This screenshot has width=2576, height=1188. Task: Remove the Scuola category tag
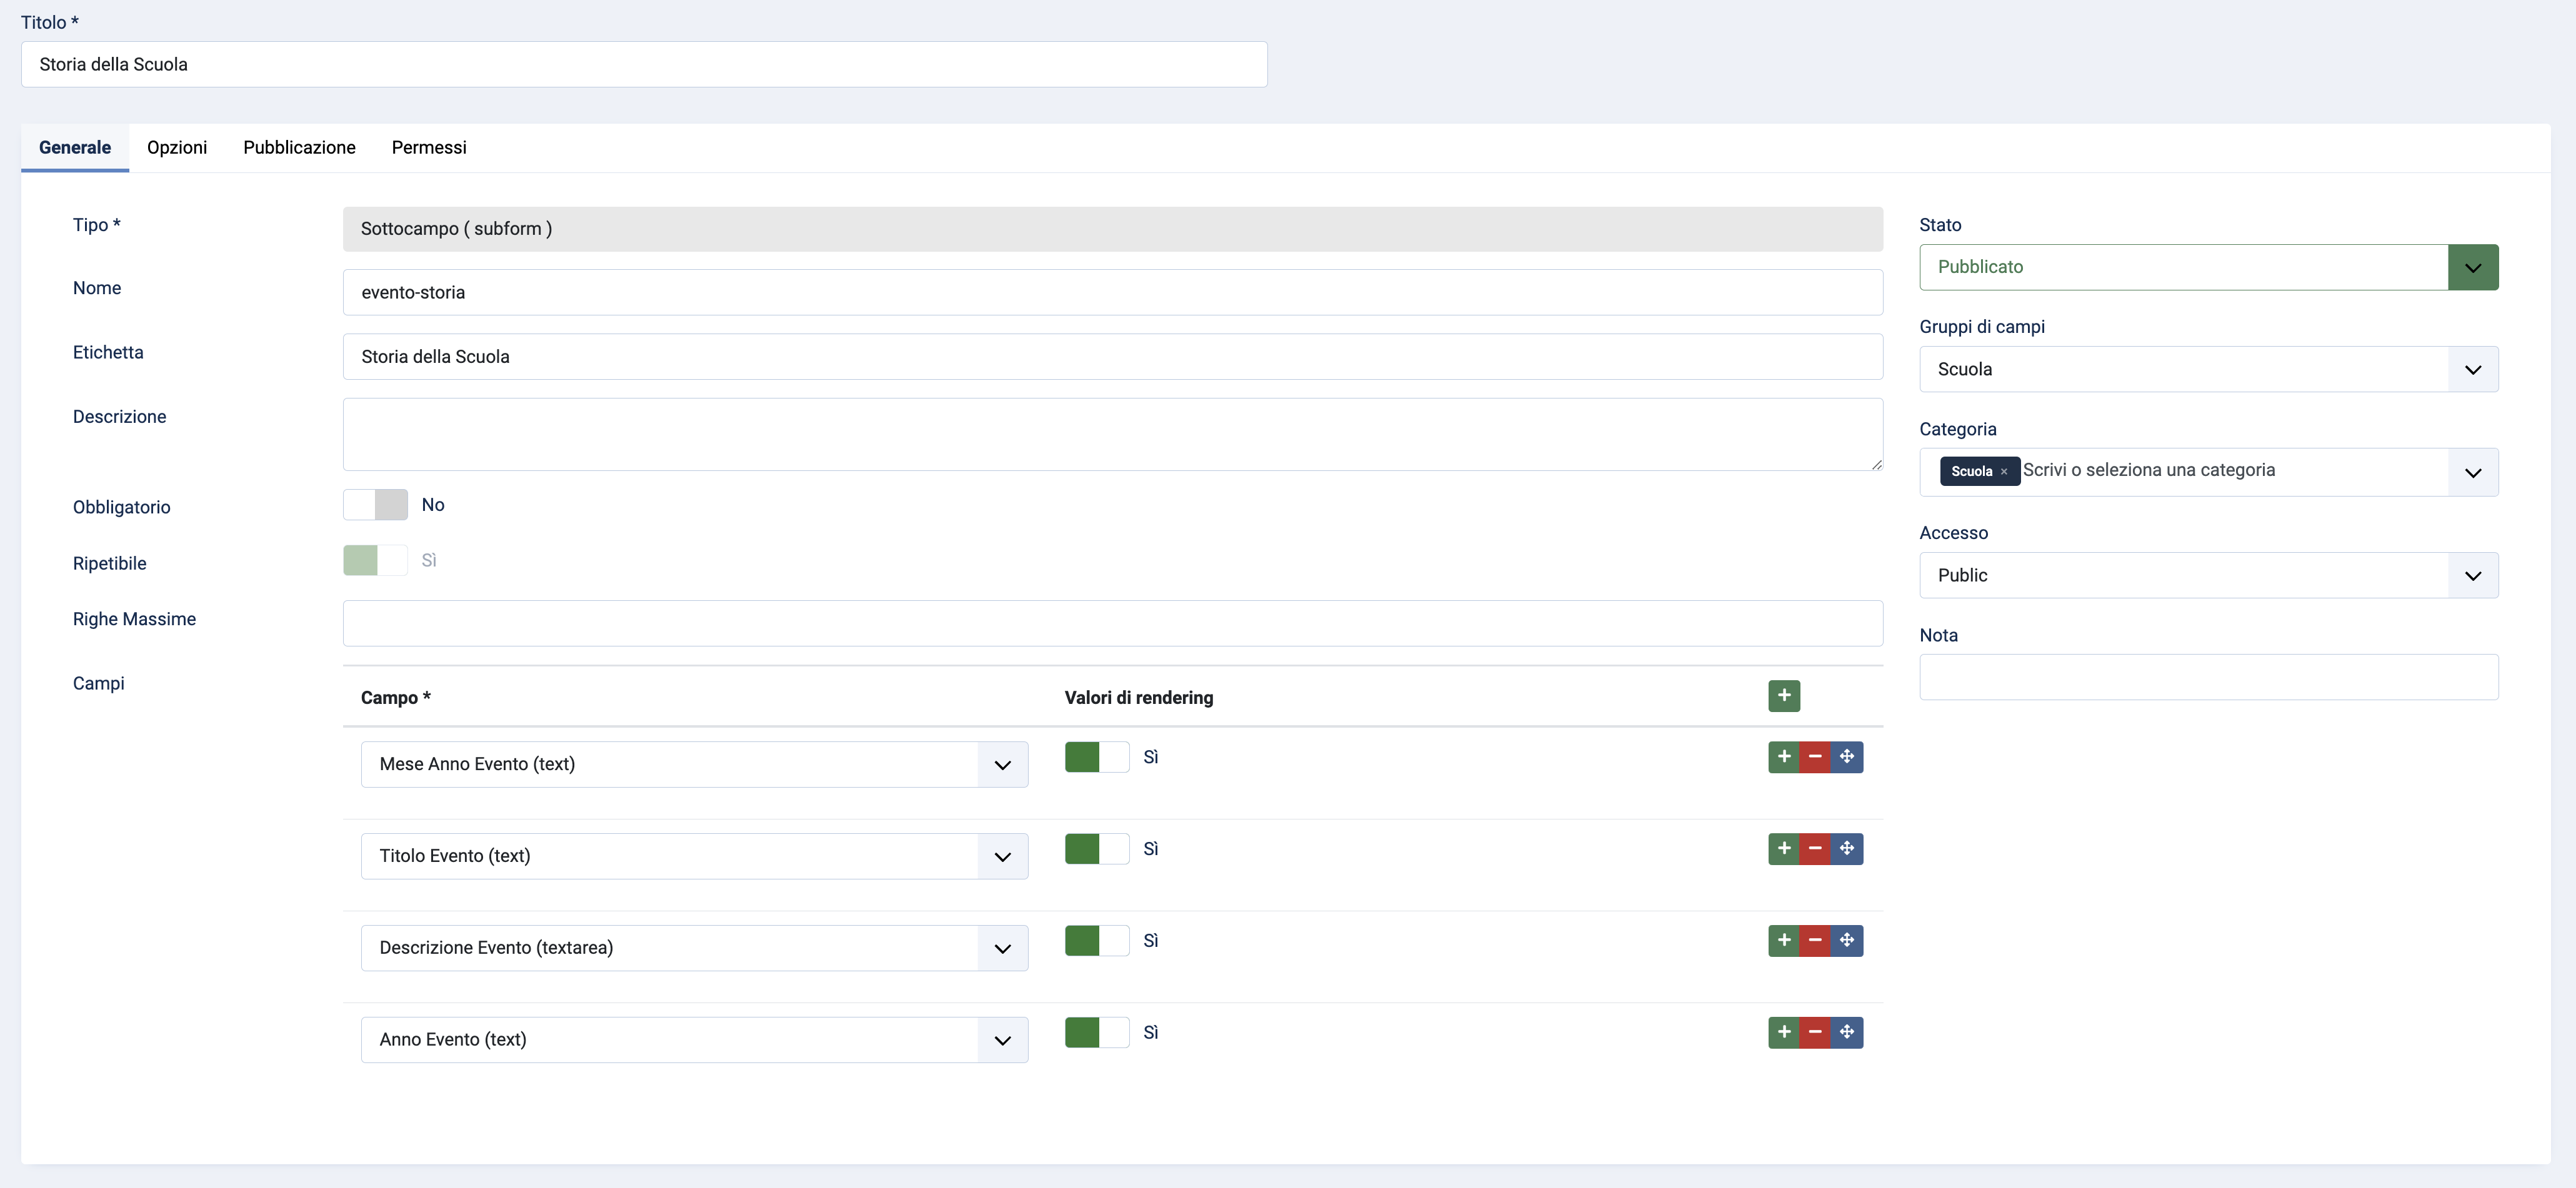pyautogui.click(x=2004, y=472)
